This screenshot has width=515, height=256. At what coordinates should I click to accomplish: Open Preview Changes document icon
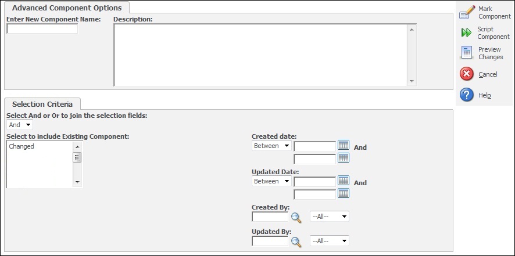[x=466, y=53]
